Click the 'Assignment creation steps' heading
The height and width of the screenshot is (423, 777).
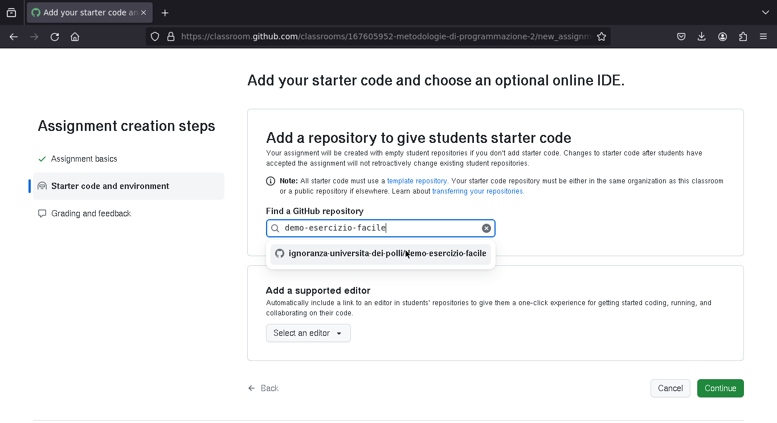click(126, 126)
